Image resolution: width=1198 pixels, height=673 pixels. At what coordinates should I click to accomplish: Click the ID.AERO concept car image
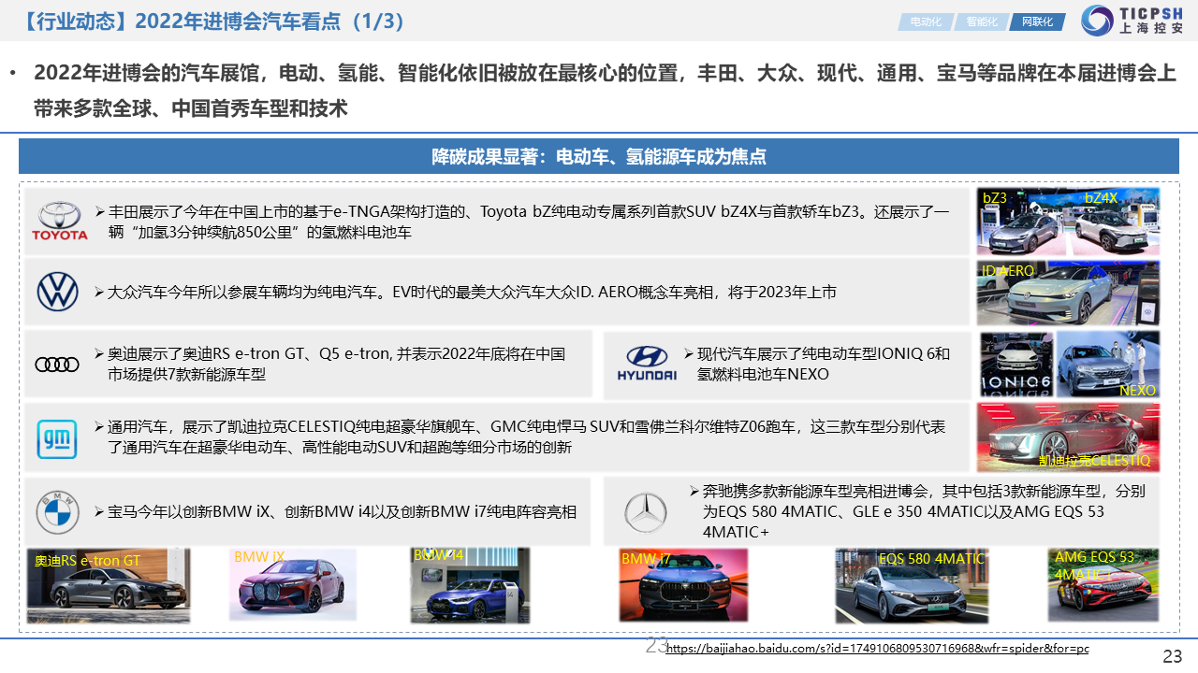pos(1067,293)
